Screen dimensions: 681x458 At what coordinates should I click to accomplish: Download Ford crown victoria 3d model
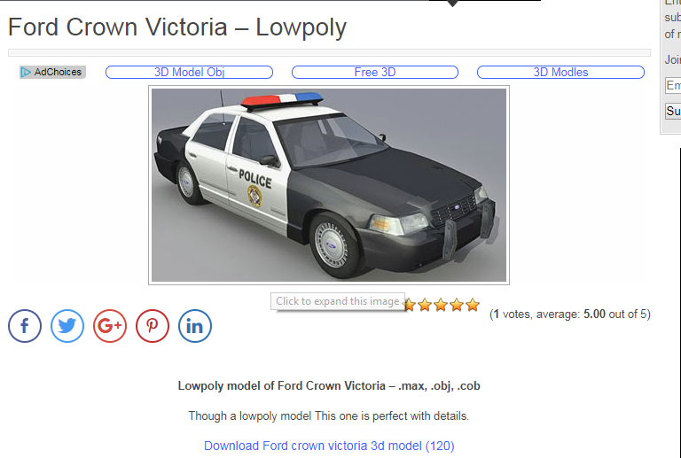click(329, 446)
